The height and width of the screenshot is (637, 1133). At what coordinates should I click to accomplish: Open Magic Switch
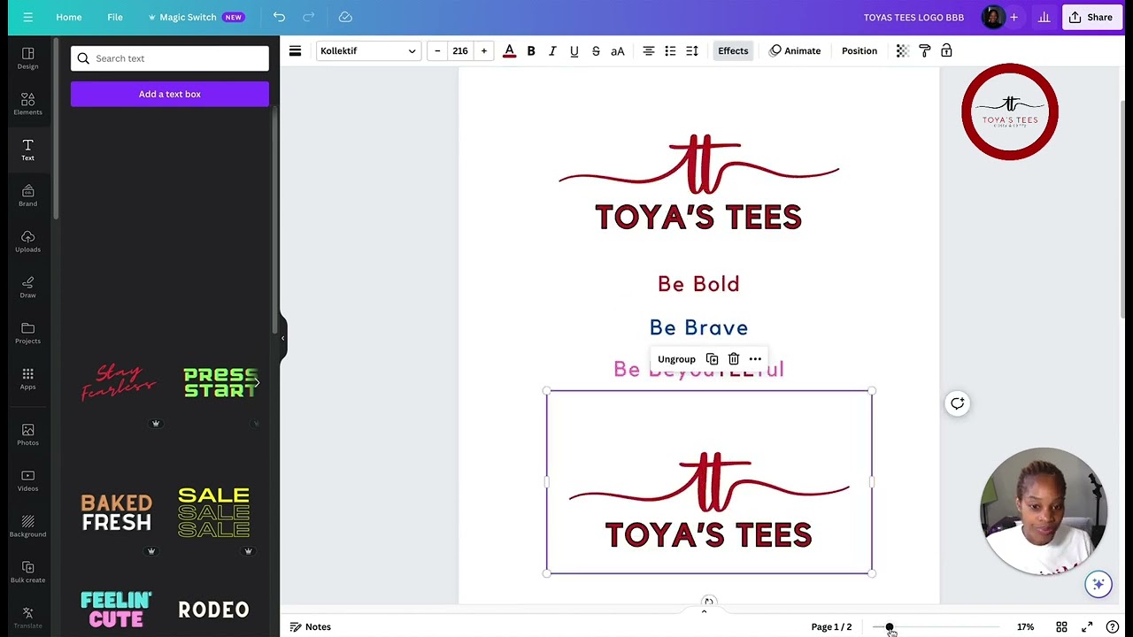coord(196,17)
